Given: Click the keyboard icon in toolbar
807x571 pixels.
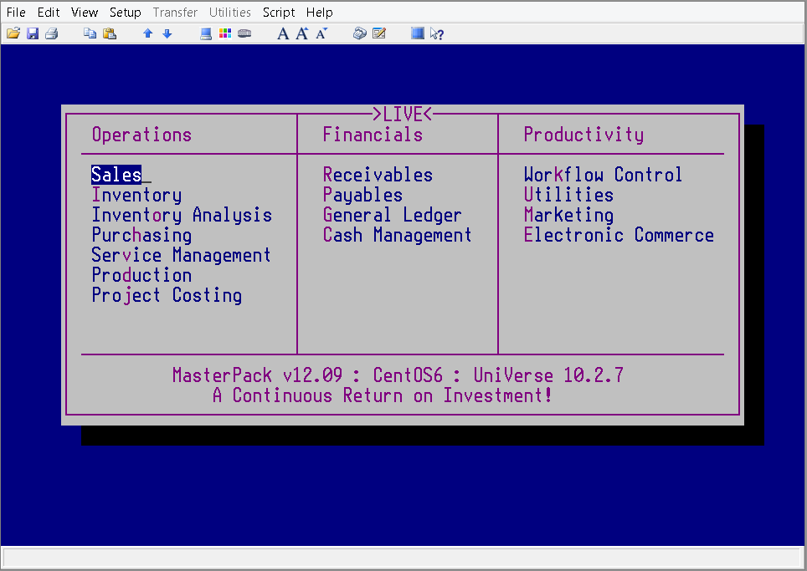Looking at the screenshot, I should pyautogui.click(x=244, y=34).
